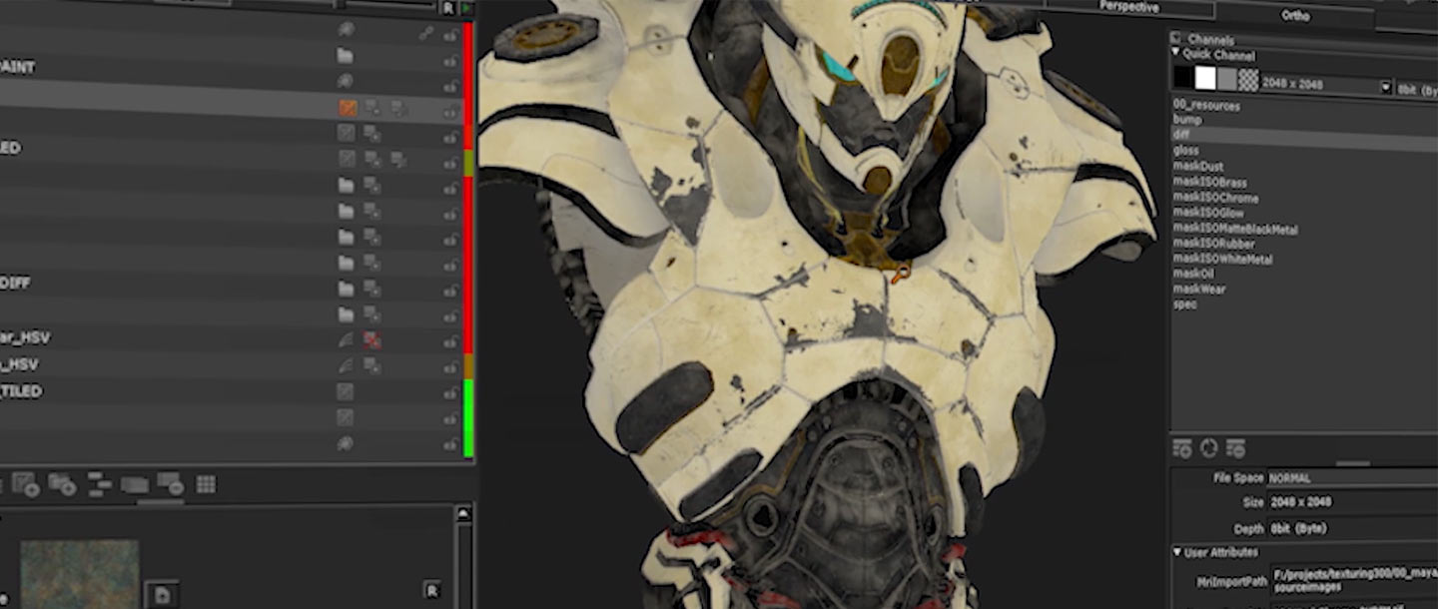This screenshot has width=1438, height=609.
Task: Choose the transparent checkerboard Quick Channel swatch
Action: (x=1248, y=79)
